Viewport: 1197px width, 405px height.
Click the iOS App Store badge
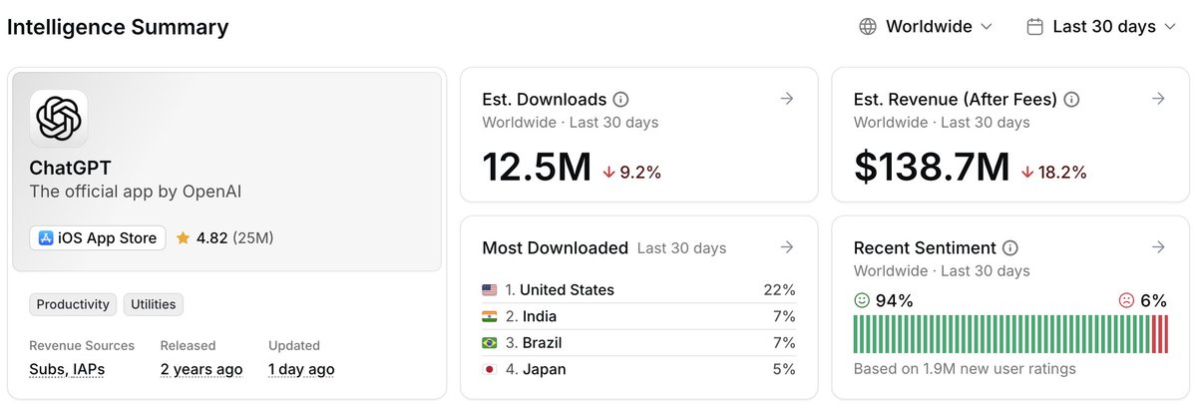coord(98,237)
